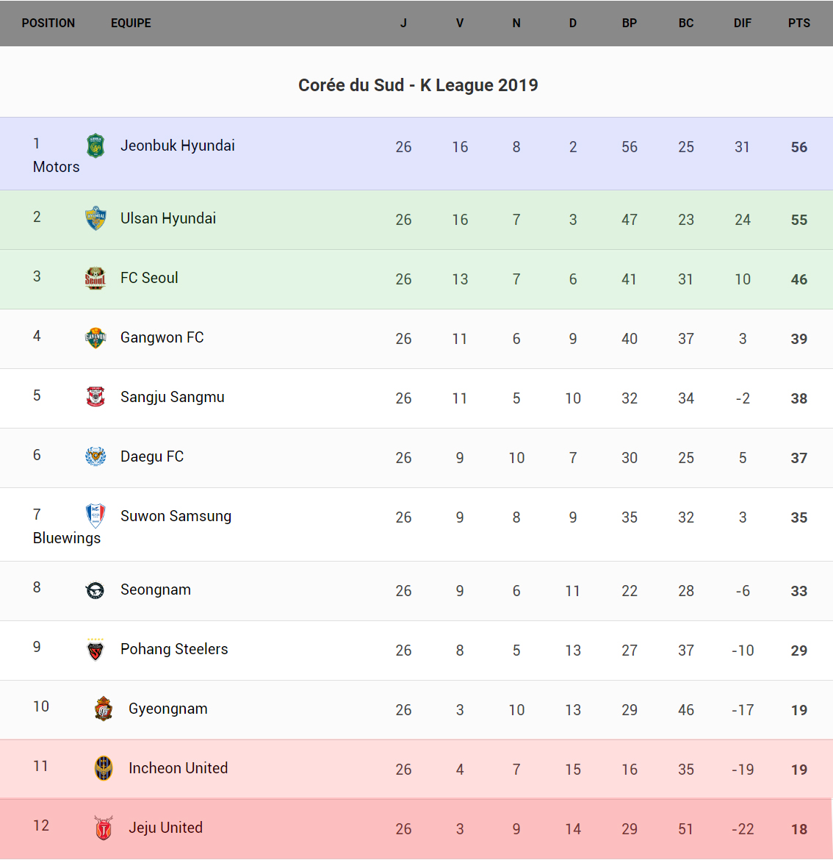The height and width of the screenshot is (860, 833).
Task: Select the Suwon Samsung Bluewings crest
Action: tap(95, 516)
